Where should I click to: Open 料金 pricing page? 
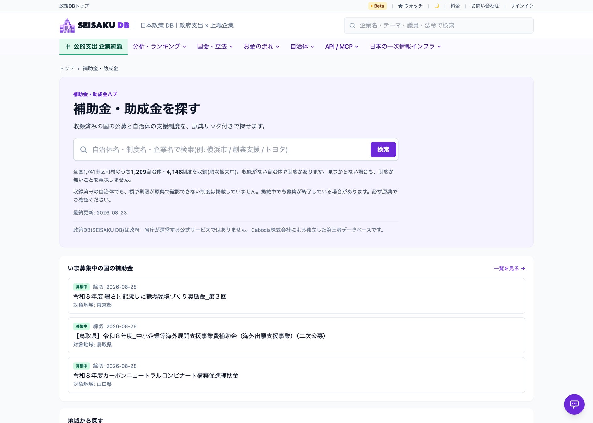[455, 6]
